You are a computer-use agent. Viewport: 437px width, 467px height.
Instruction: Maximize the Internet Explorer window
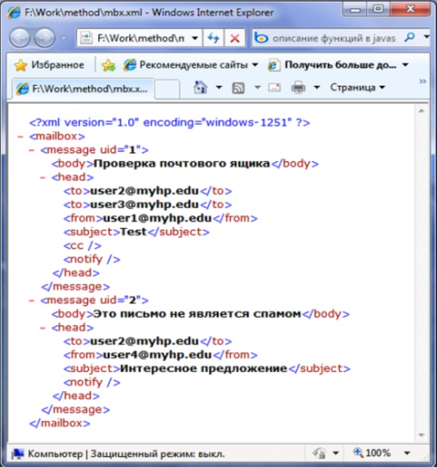point(378,9)
